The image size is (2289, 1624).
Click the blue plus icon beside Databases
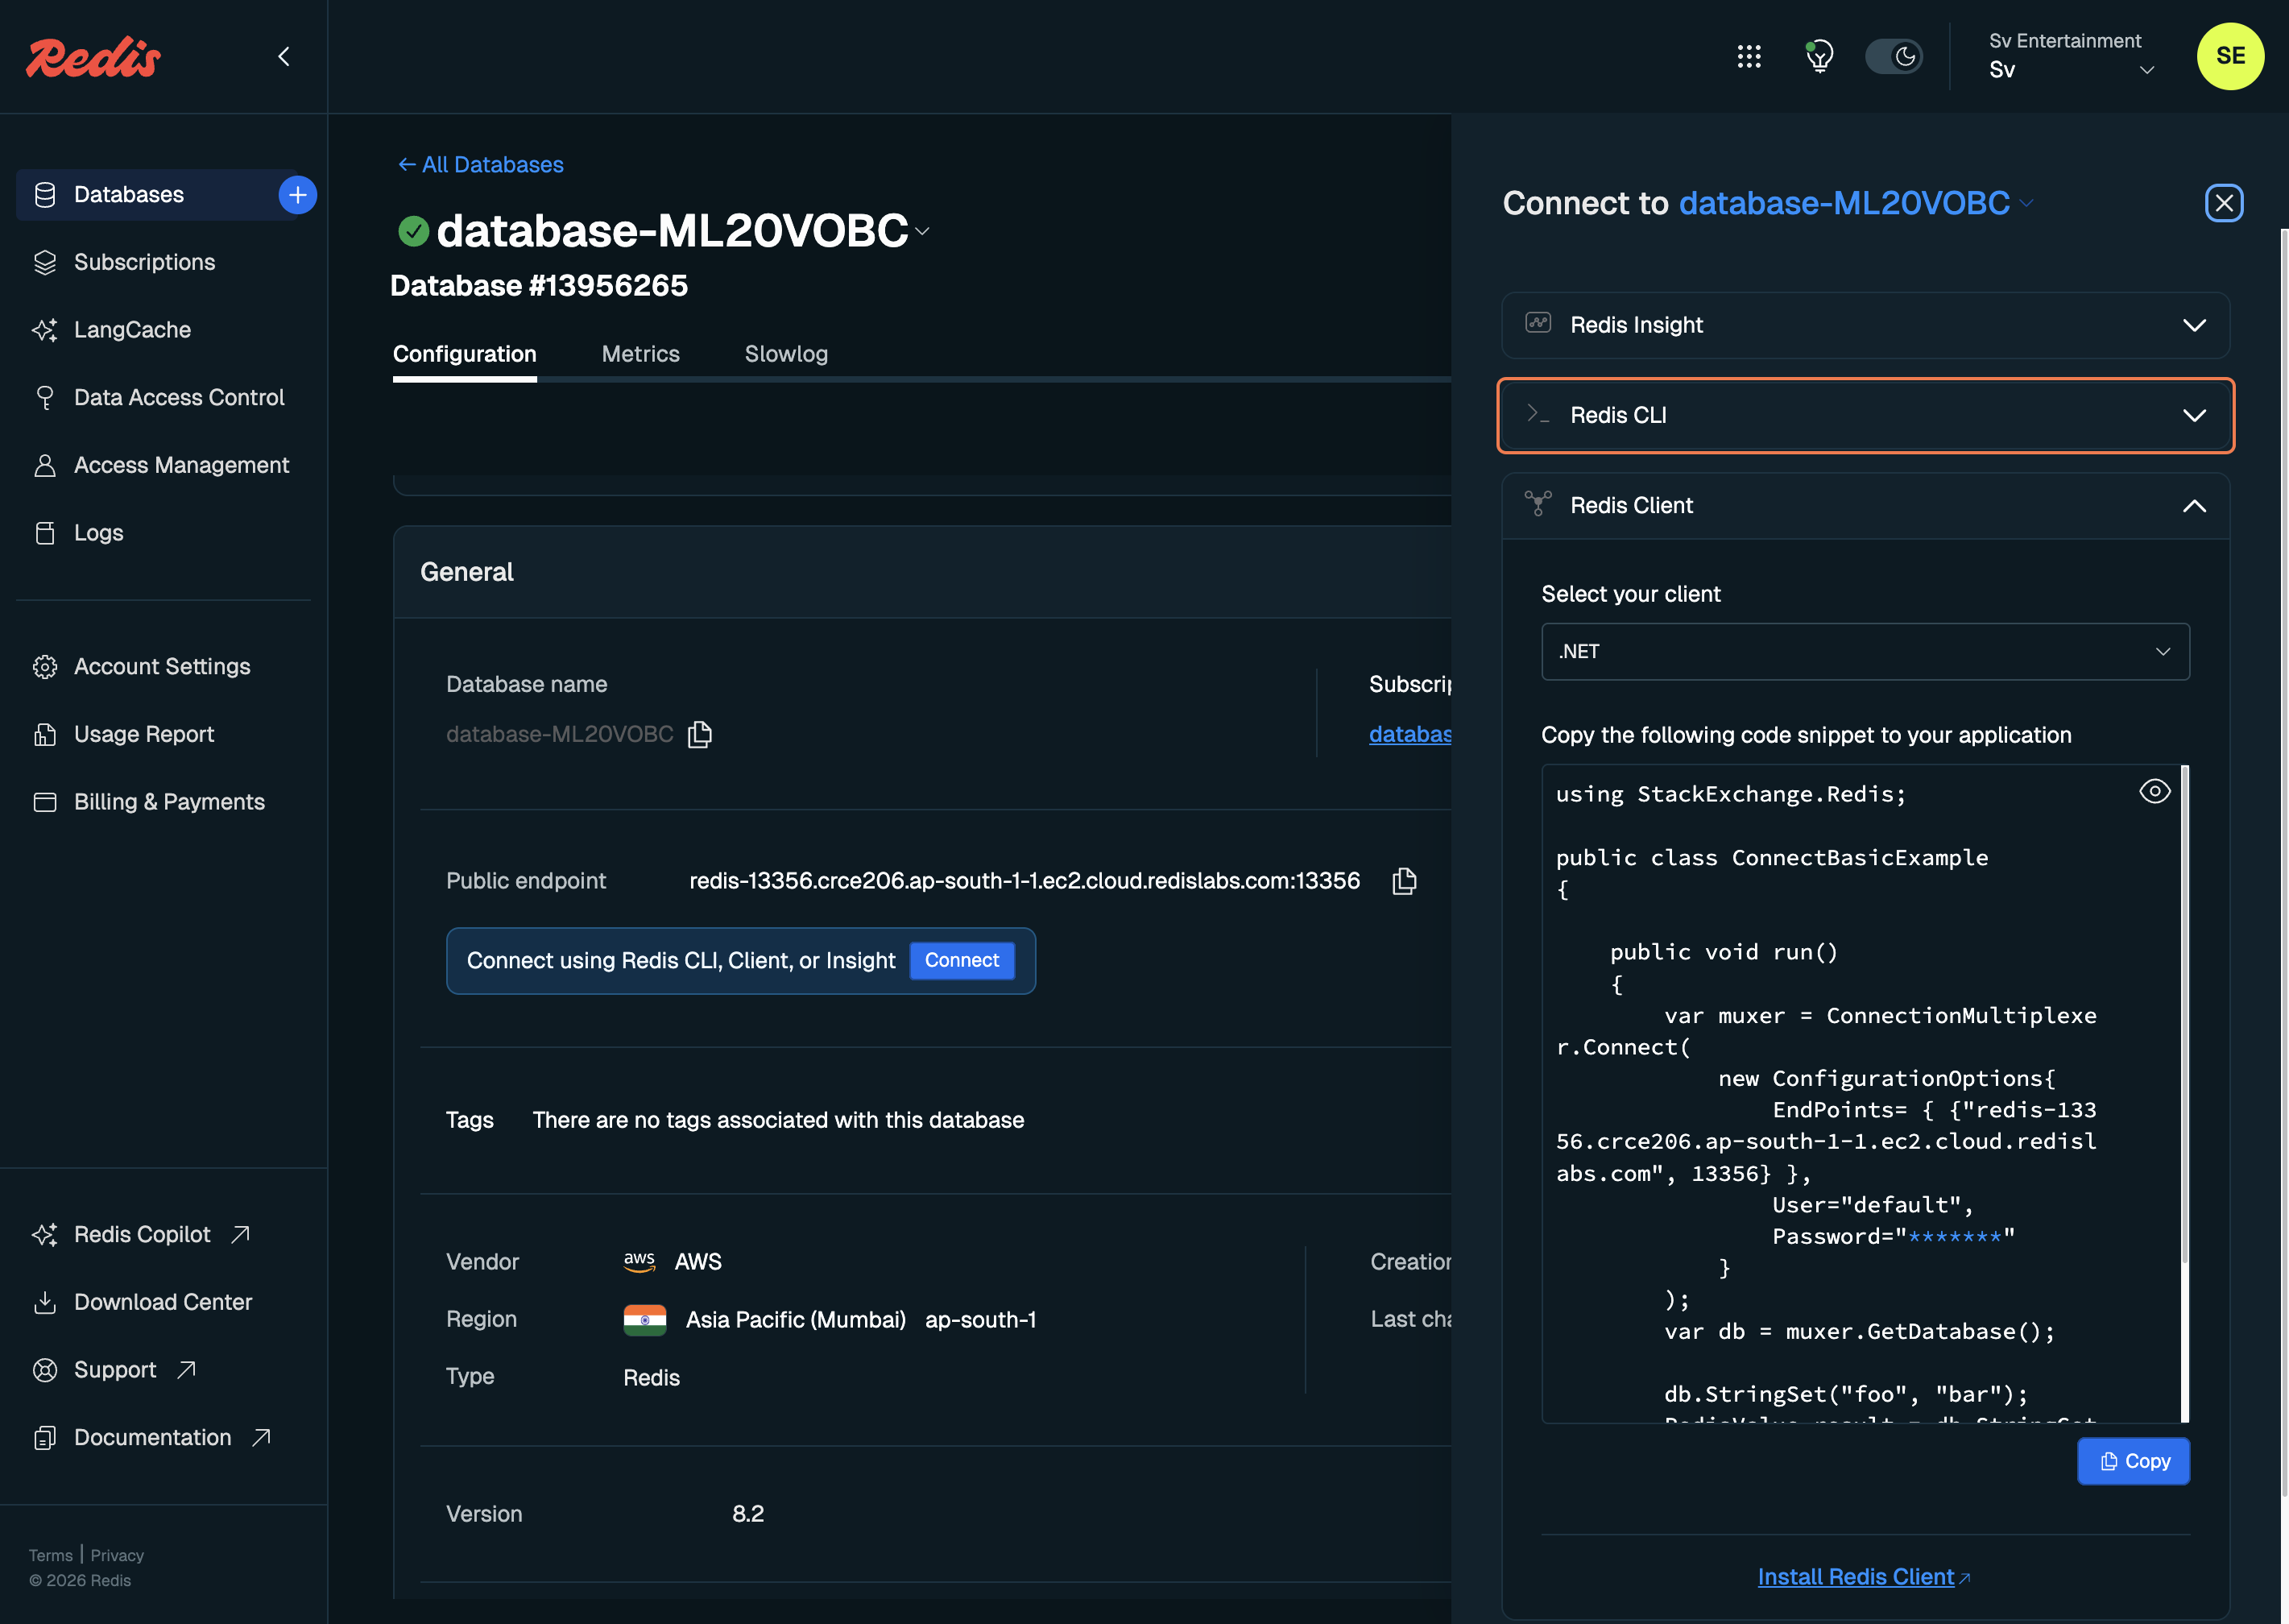point(297,194)
